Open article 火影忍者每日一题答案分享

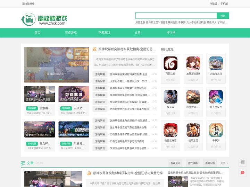pos(130,81)
